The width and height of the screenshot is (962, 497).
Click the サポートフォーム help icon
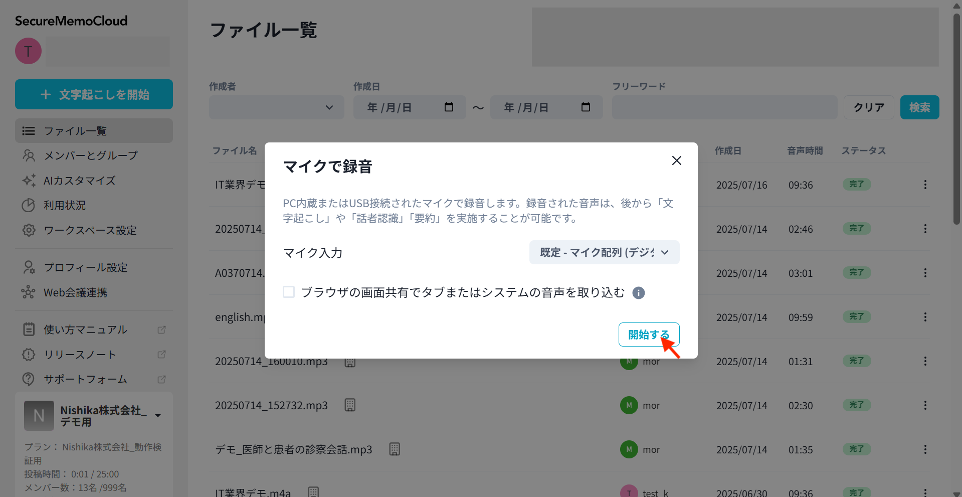pos(29,379)
